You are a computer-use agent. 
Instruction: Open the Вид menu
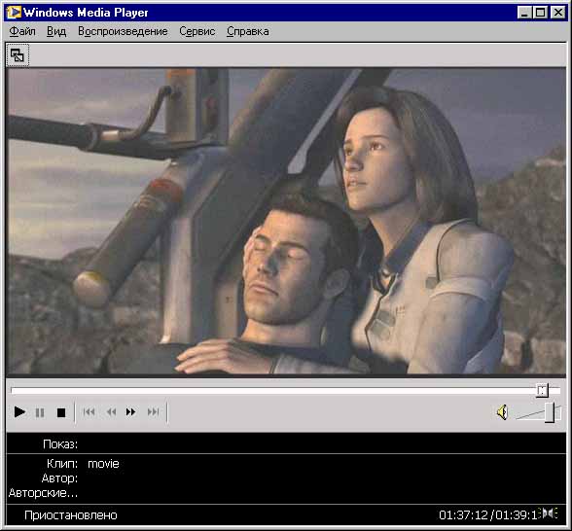pyautogui.click(x=56, y=31)
